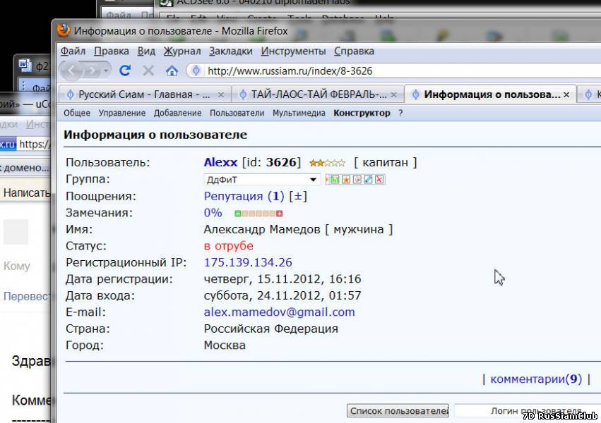601x423 pixels.
Task: Select the Информация о пользова... tab
Action: [x=490, y=94]
